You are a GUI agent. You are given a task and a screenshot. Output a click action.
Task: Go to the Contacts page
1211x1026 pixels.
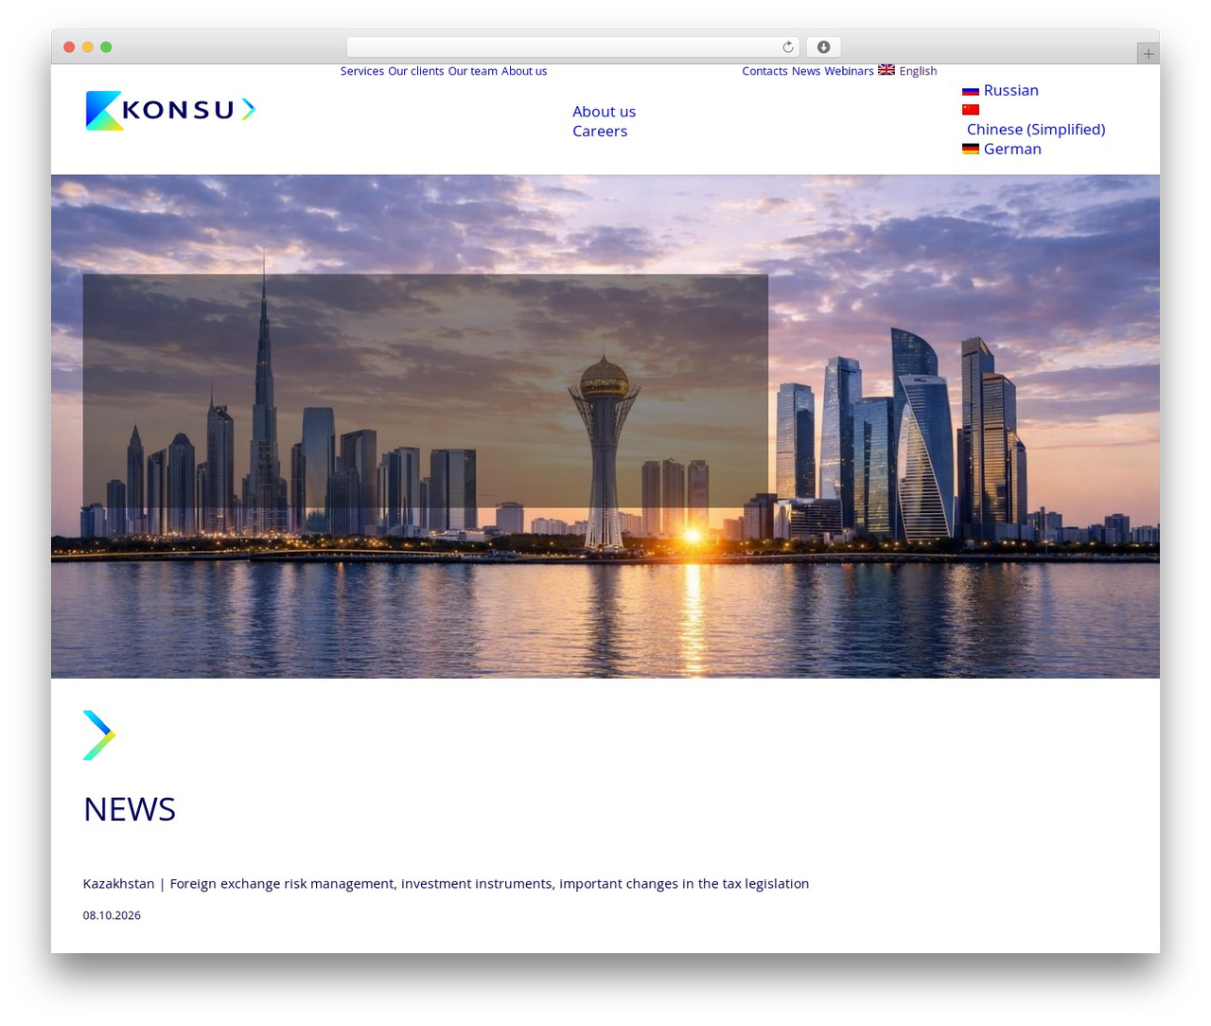(764, 71)
